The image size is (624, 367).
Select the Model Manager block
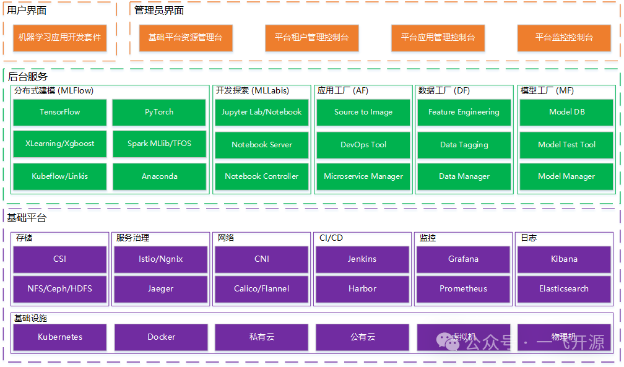tap(566, 176)
